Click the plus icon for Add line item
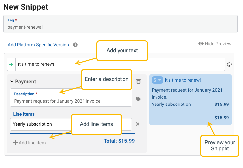 click(x=15, y=143)
